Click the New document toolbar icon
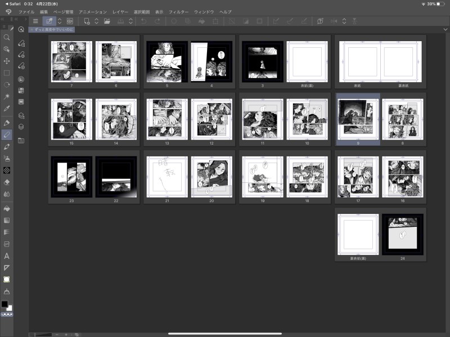The width and height of the screenshot is (450, 337). (x=87, y=21)
